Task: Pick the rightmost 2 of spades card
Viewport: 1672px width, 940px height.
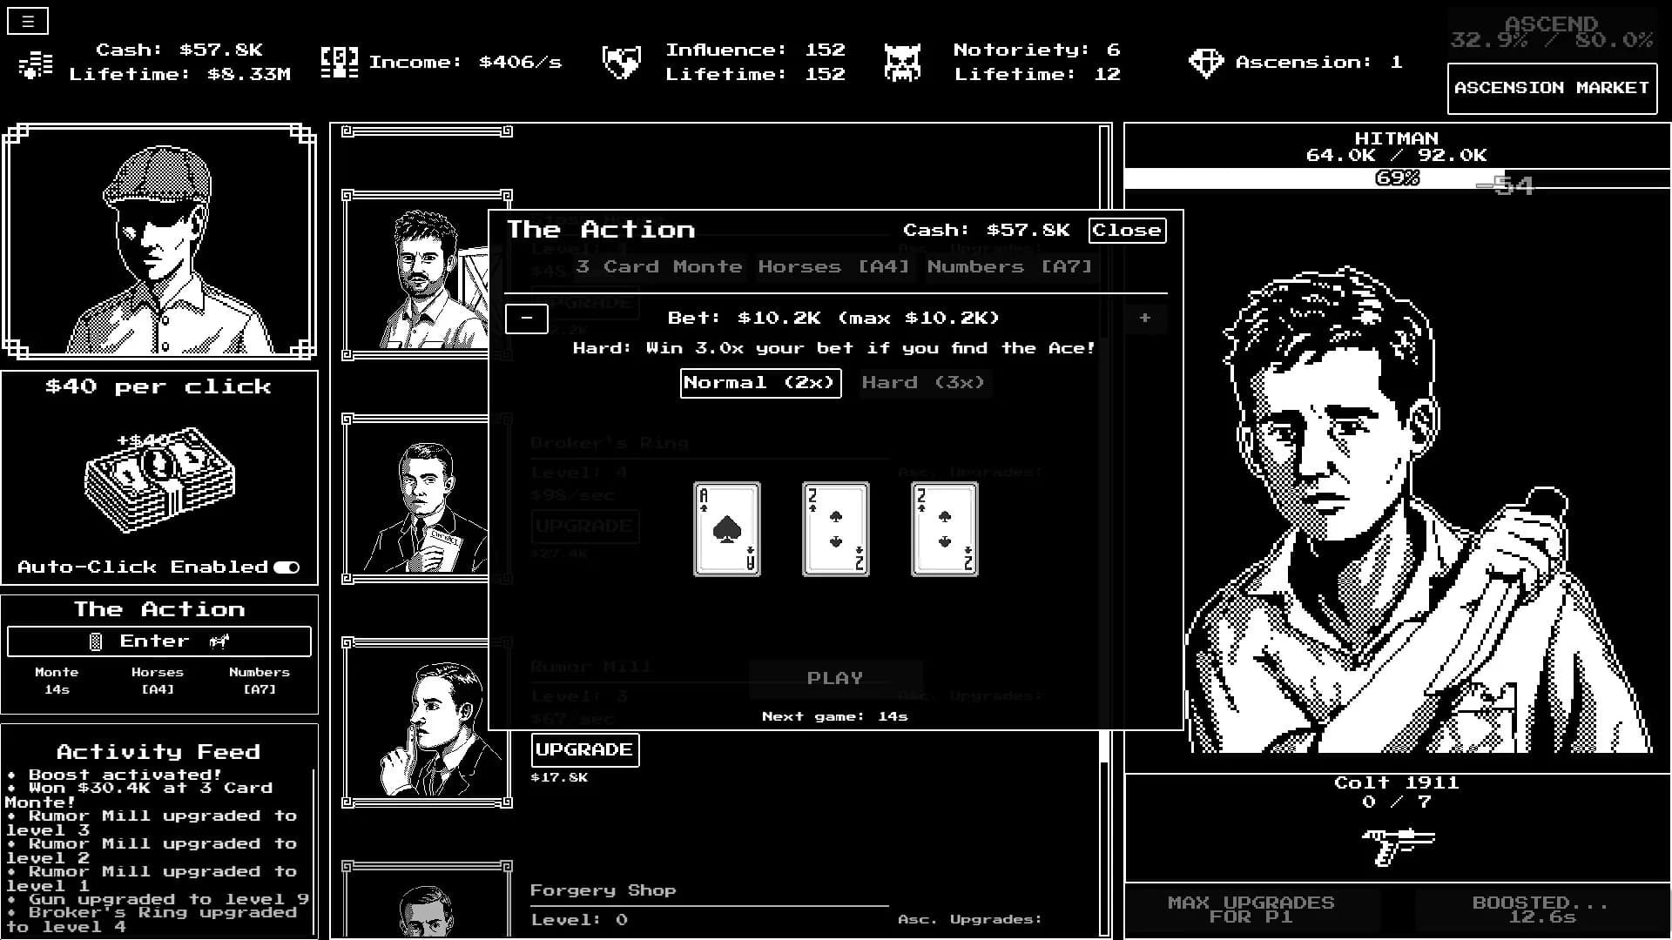Action: point(945,529)
